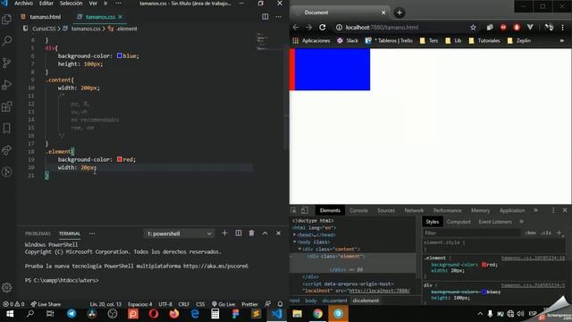Open editor More Actions ellipsis

tap(278, 17)
